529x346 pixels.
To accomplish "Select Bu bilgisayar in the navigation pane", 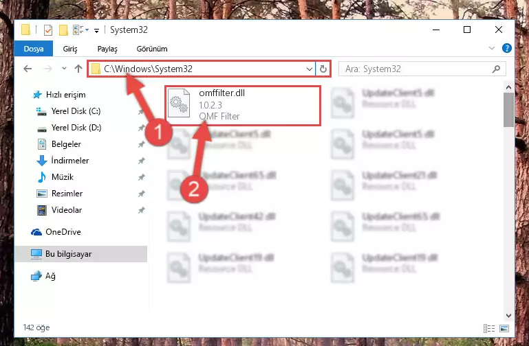I will (80, 254).
